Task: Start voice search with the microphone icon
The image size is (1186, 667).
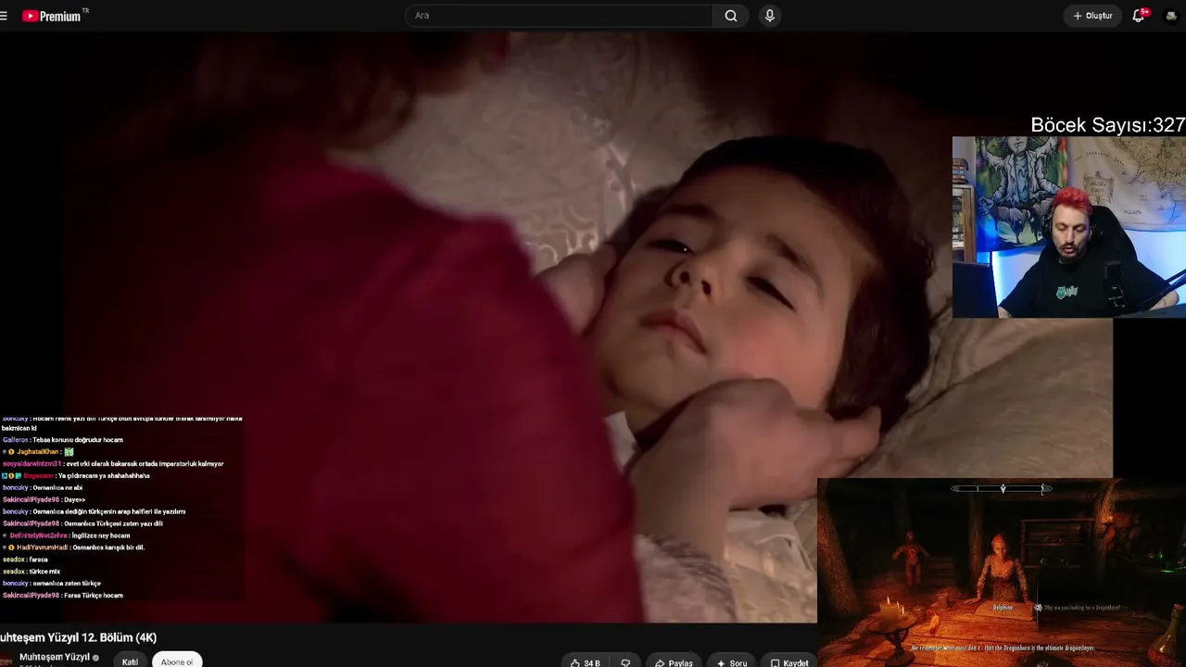Action: tap(769, 16)
